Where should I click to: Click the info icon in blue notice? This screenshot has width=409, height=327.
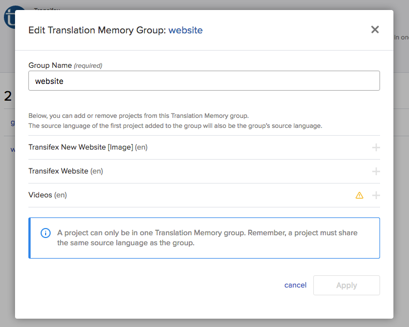pos(46,233)
